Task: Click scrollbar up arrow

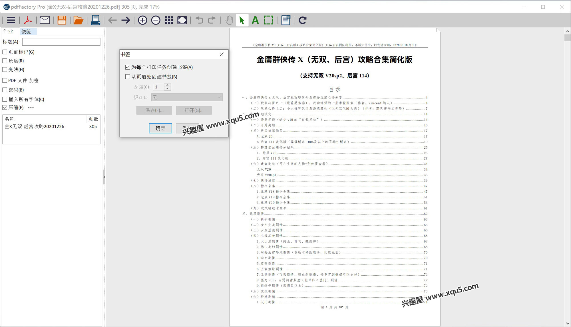Action: (568, 31)
